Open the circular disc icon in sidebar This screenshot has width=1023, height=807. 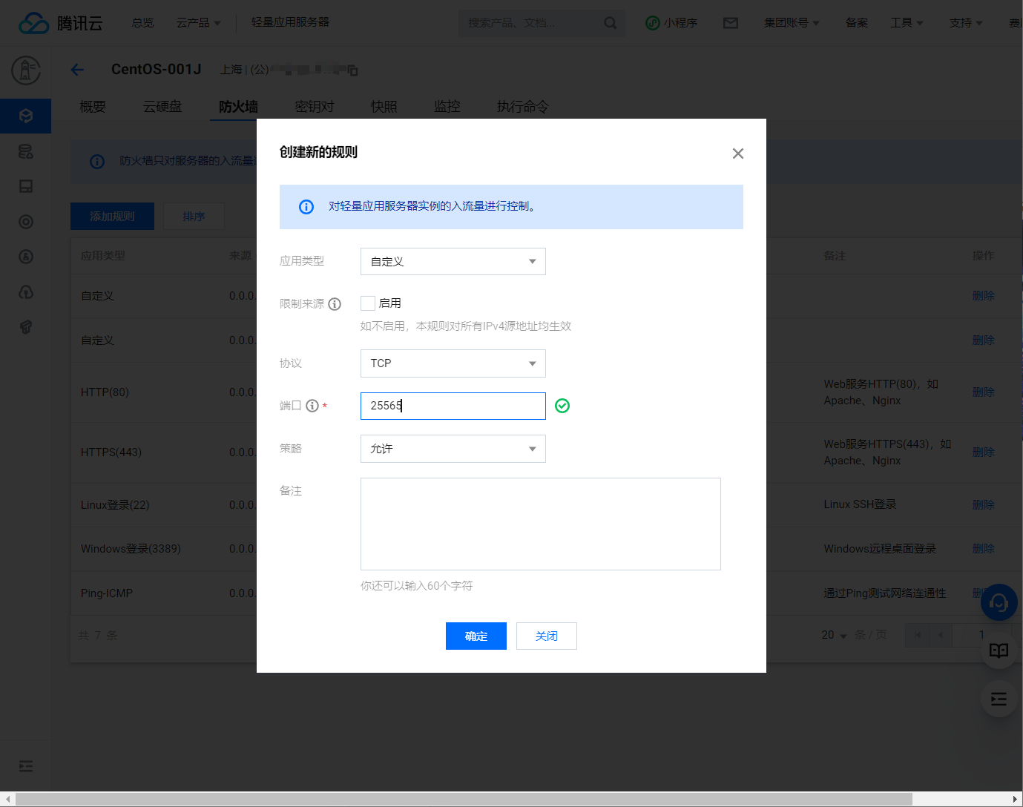(x=26, y=222)
